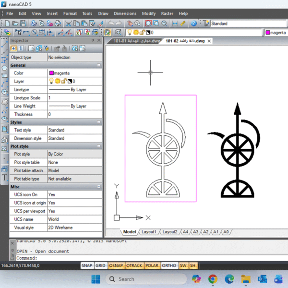Collapse the Plot style section

coord(98,146)
